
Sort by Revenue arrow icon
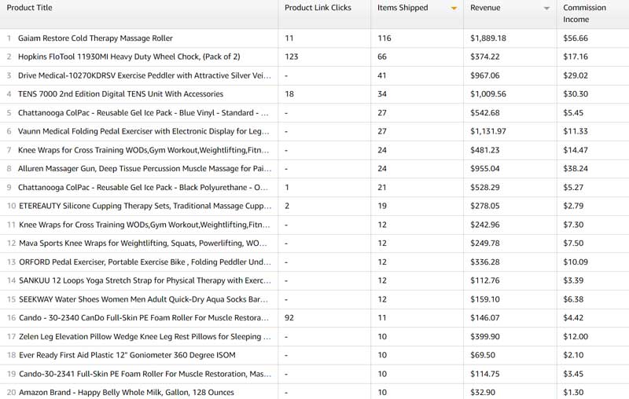546,8
